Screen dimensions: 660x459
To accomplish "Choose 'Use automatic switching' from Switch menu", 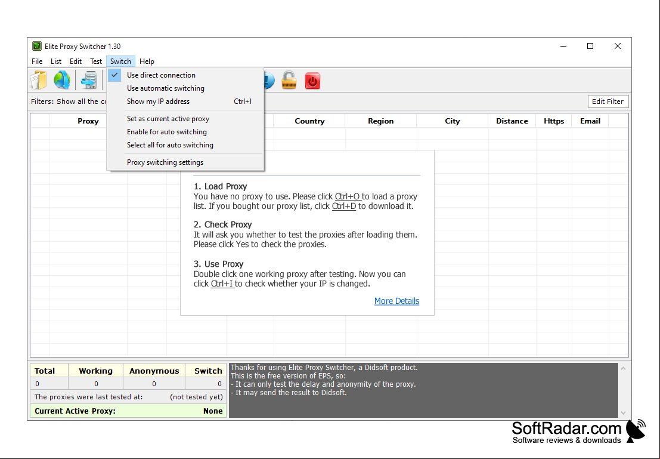I will 185,88.
